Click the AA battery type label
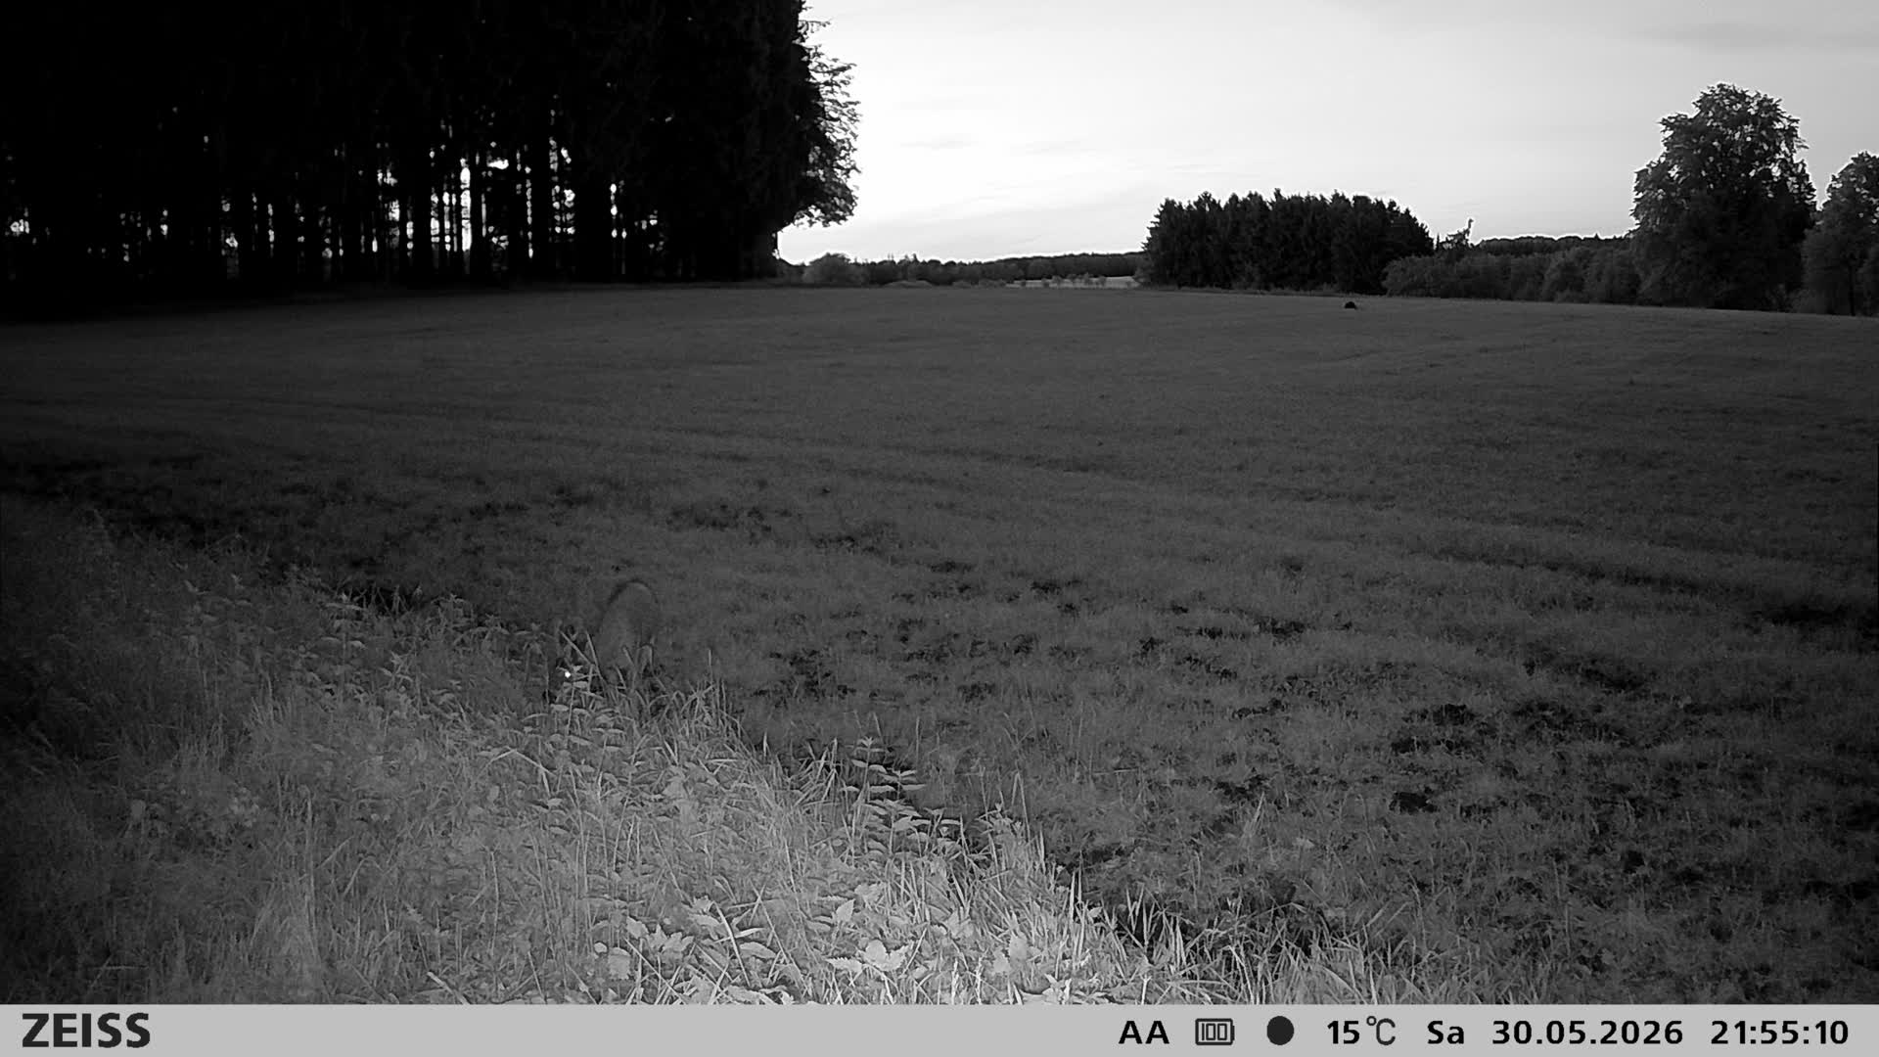This screenshot has height=1057, width=1879. [1144, 1033]
